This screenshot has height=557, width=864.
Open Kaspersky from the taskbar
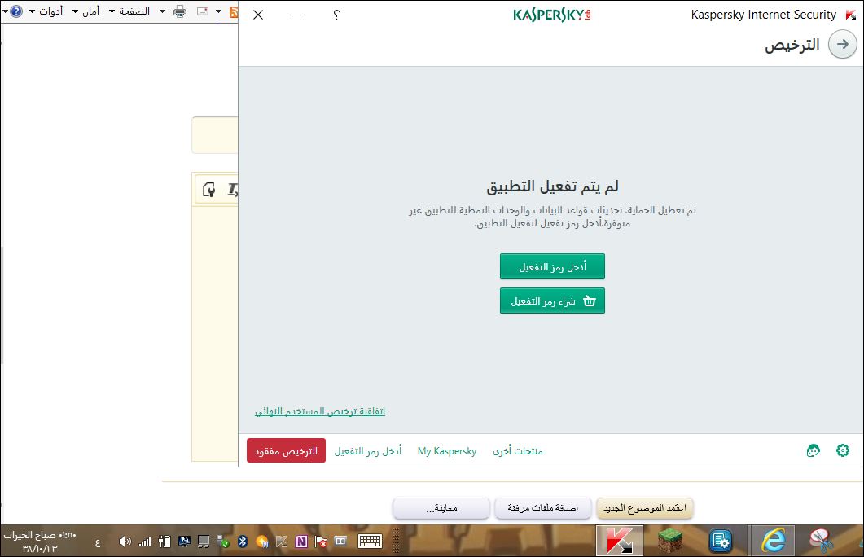(x=620, y=541)
